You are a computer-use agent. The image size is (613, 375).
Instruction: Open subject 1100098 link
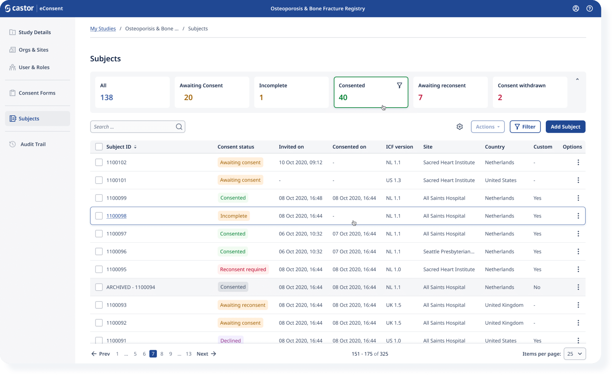point(116,216)
